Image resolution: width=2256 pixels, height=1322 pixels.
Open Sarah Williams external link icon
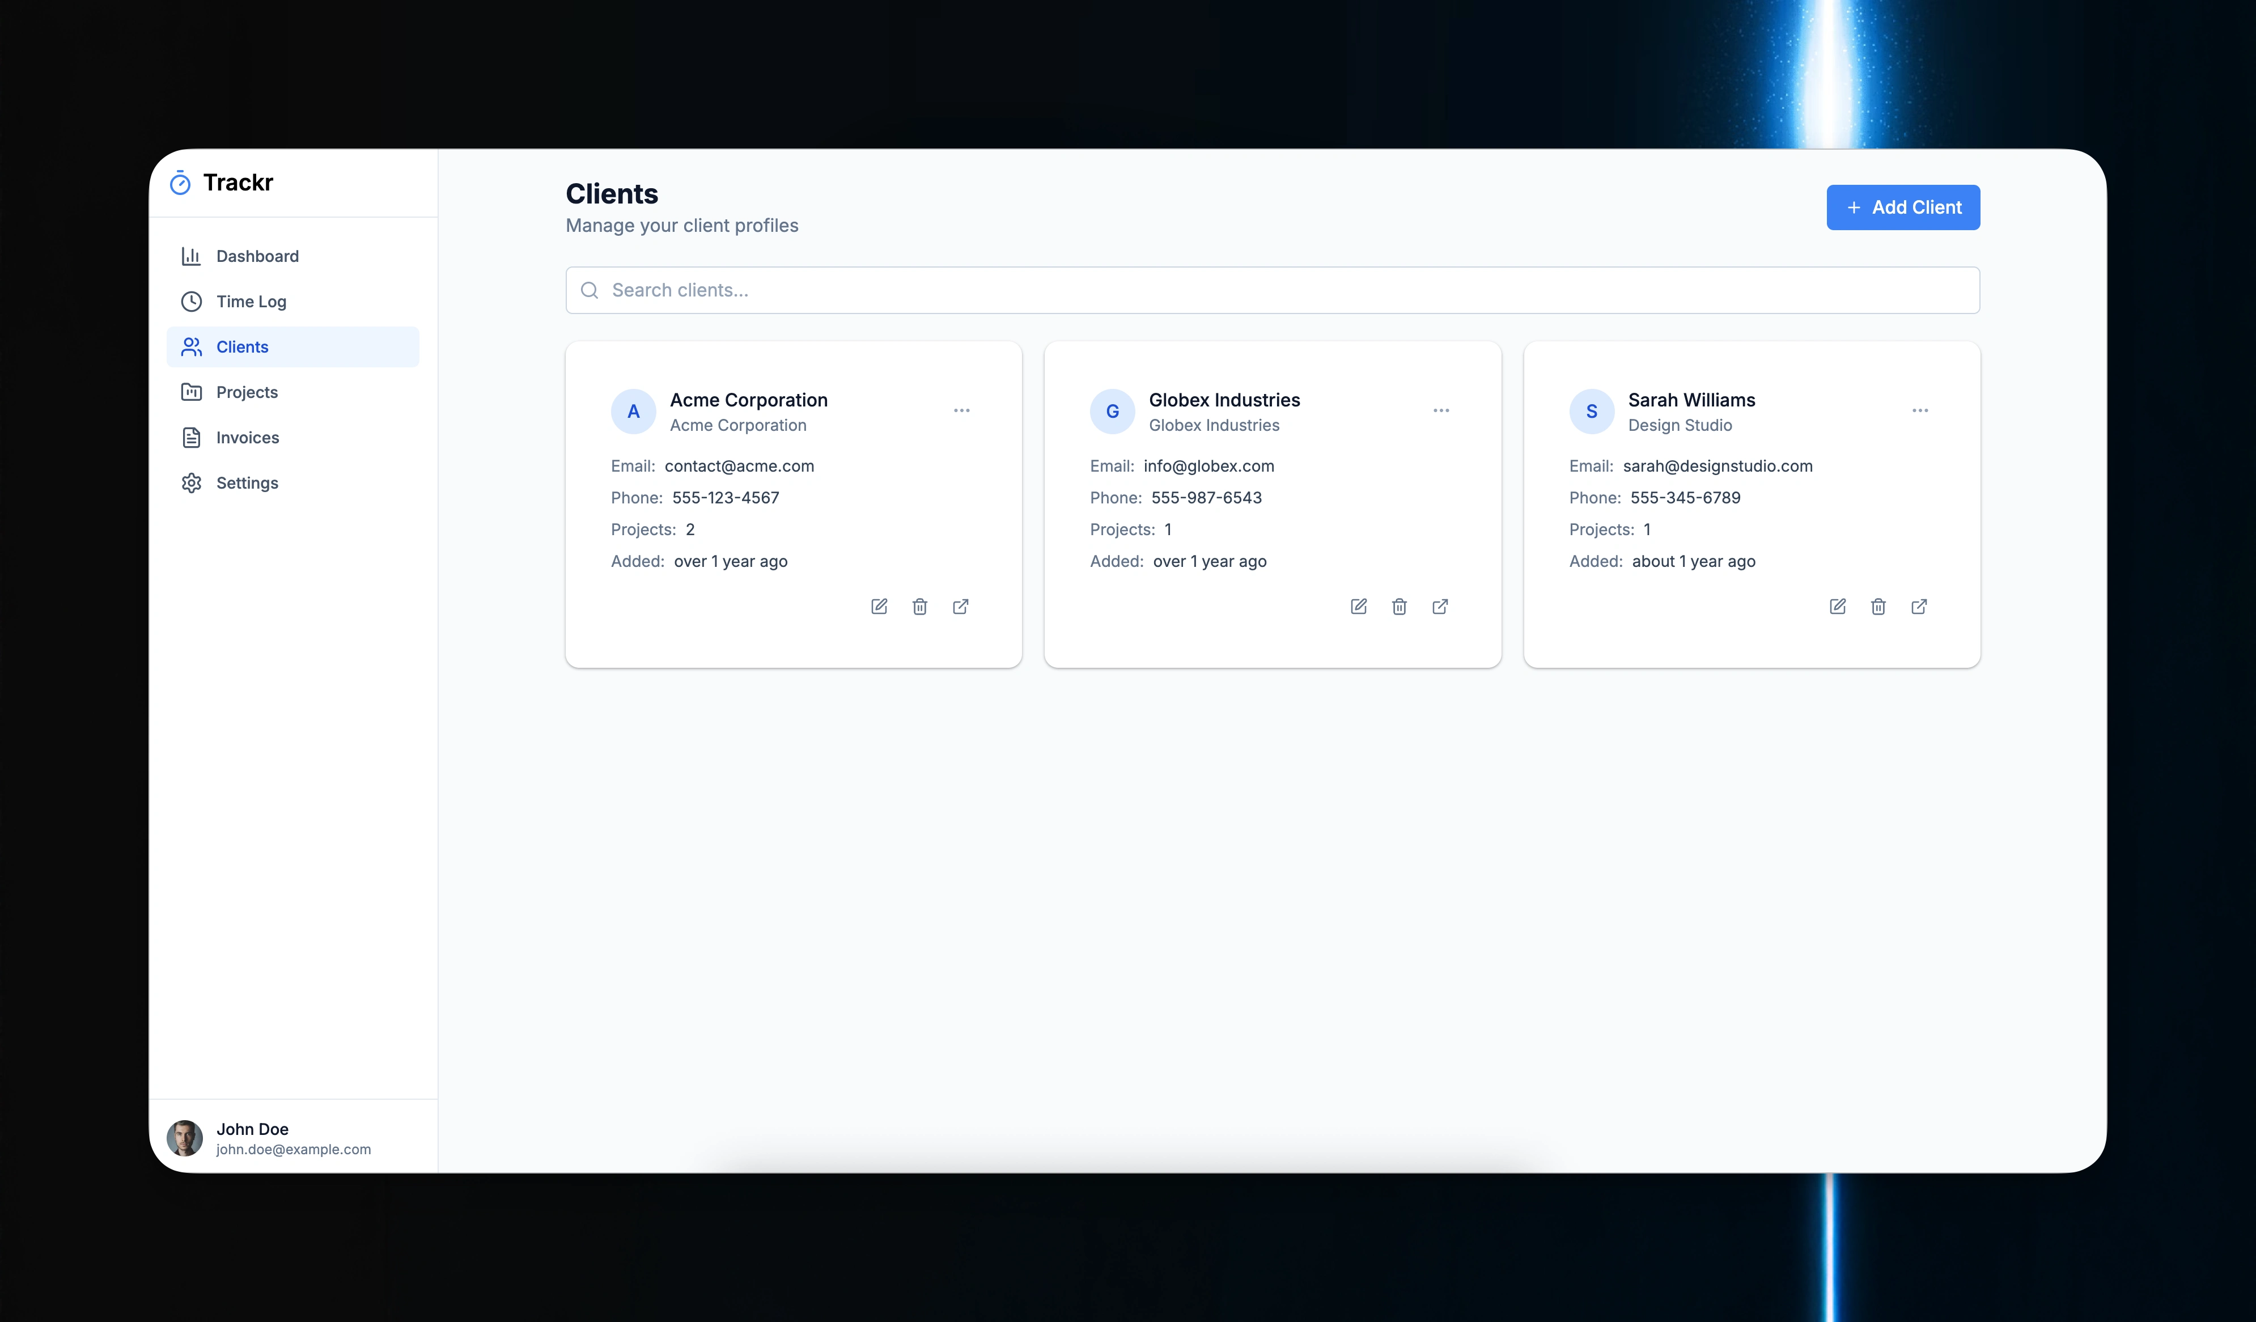tap(1919, 607)
